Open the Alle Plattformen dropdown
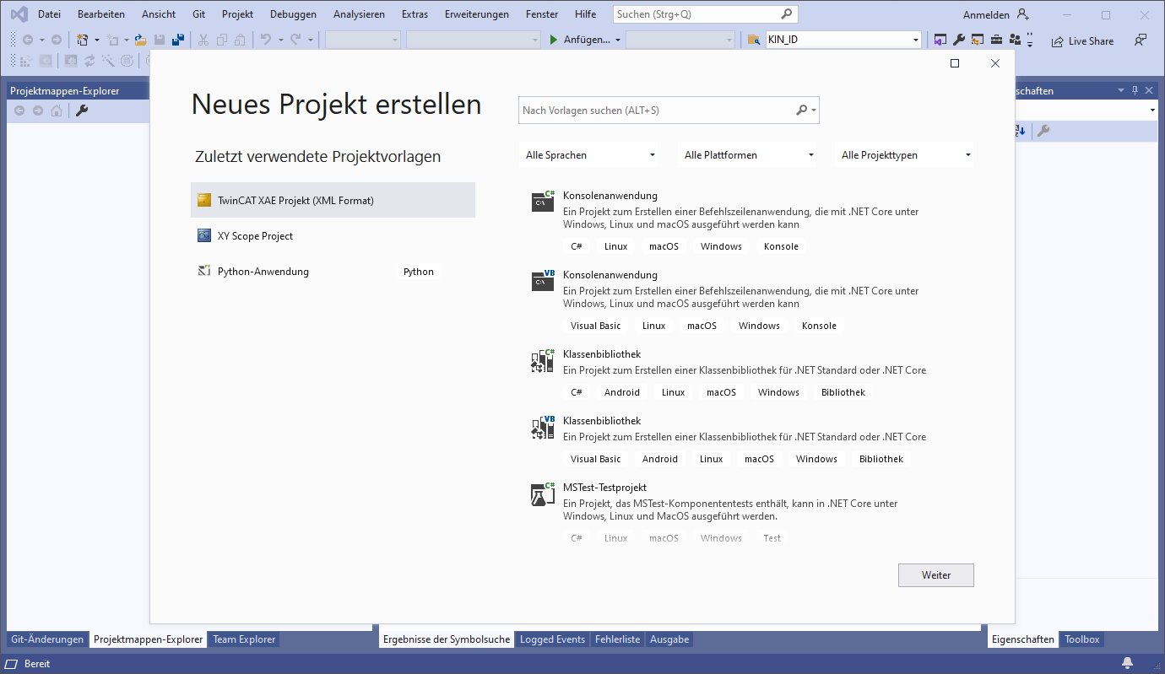The image size is (1165, 674). (x=749, y=155)
